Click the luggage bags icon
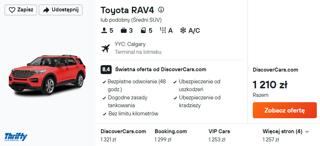This screenshot has height=146, width=320. (124, 30)
